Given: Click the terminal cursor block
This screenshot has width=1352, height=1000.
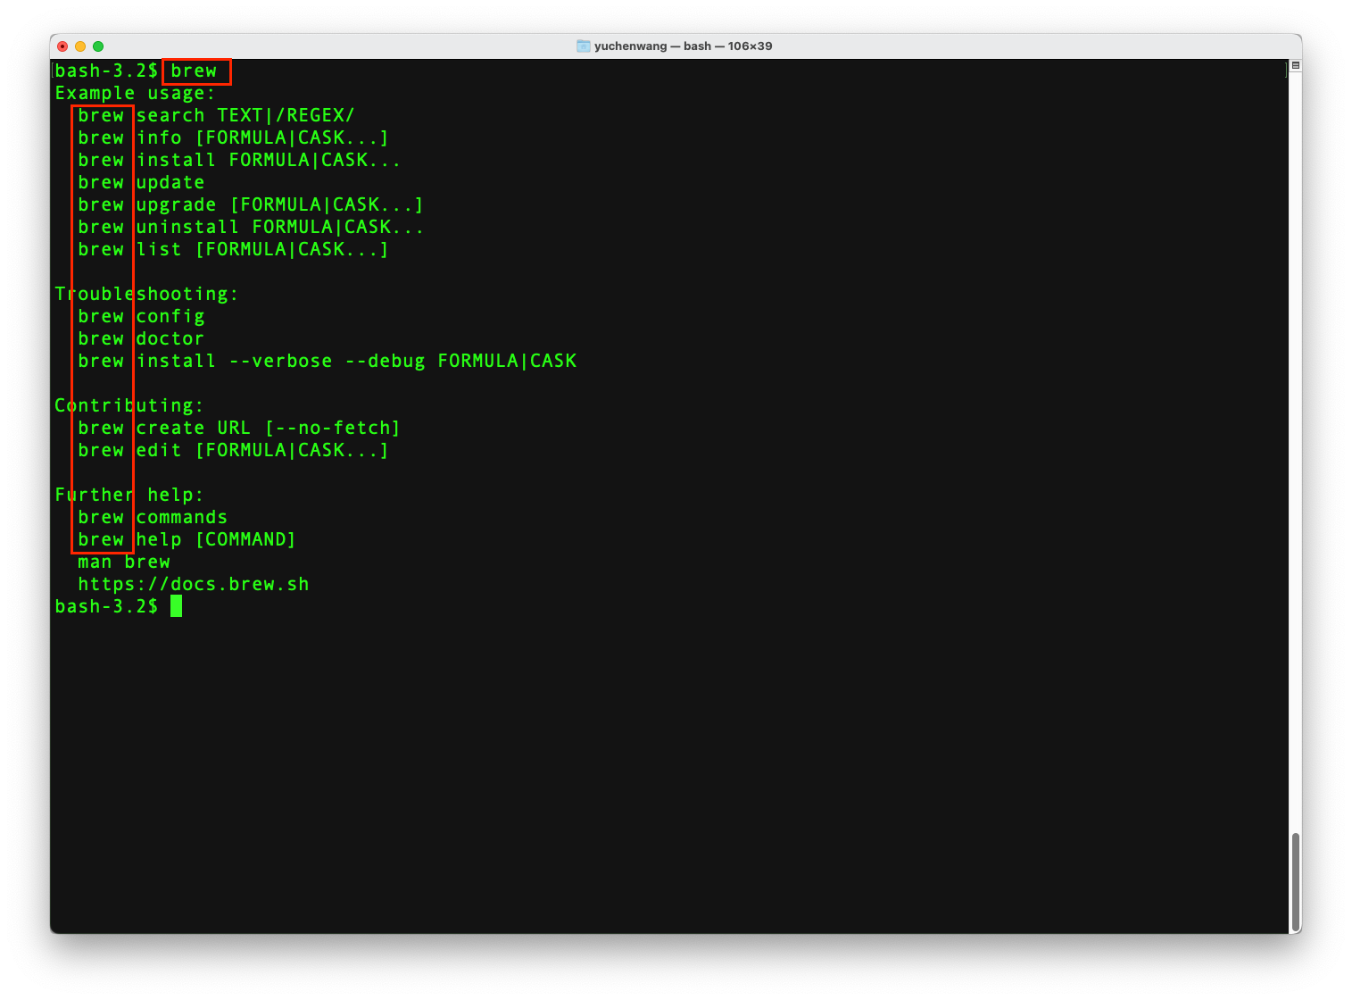Looking at the screenshot, I should [x=178, y=605].
